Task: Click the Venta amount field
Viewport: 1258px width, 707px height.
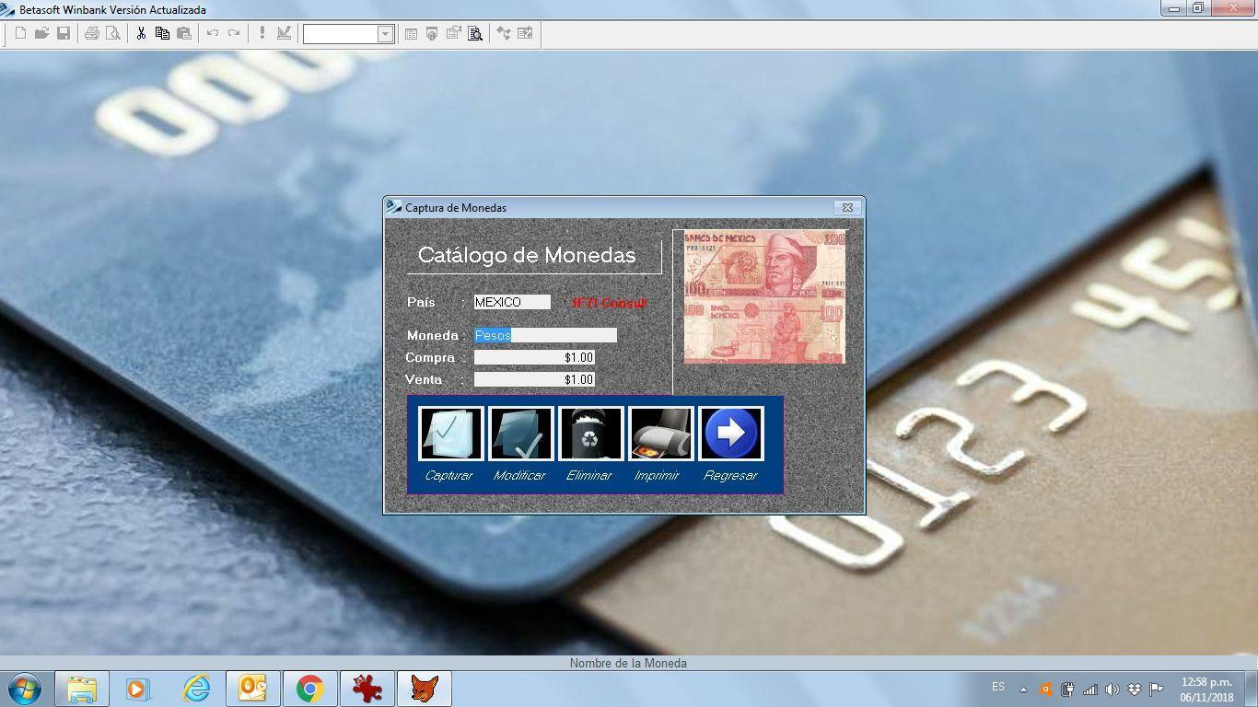Action: click(x=534, y=379)
